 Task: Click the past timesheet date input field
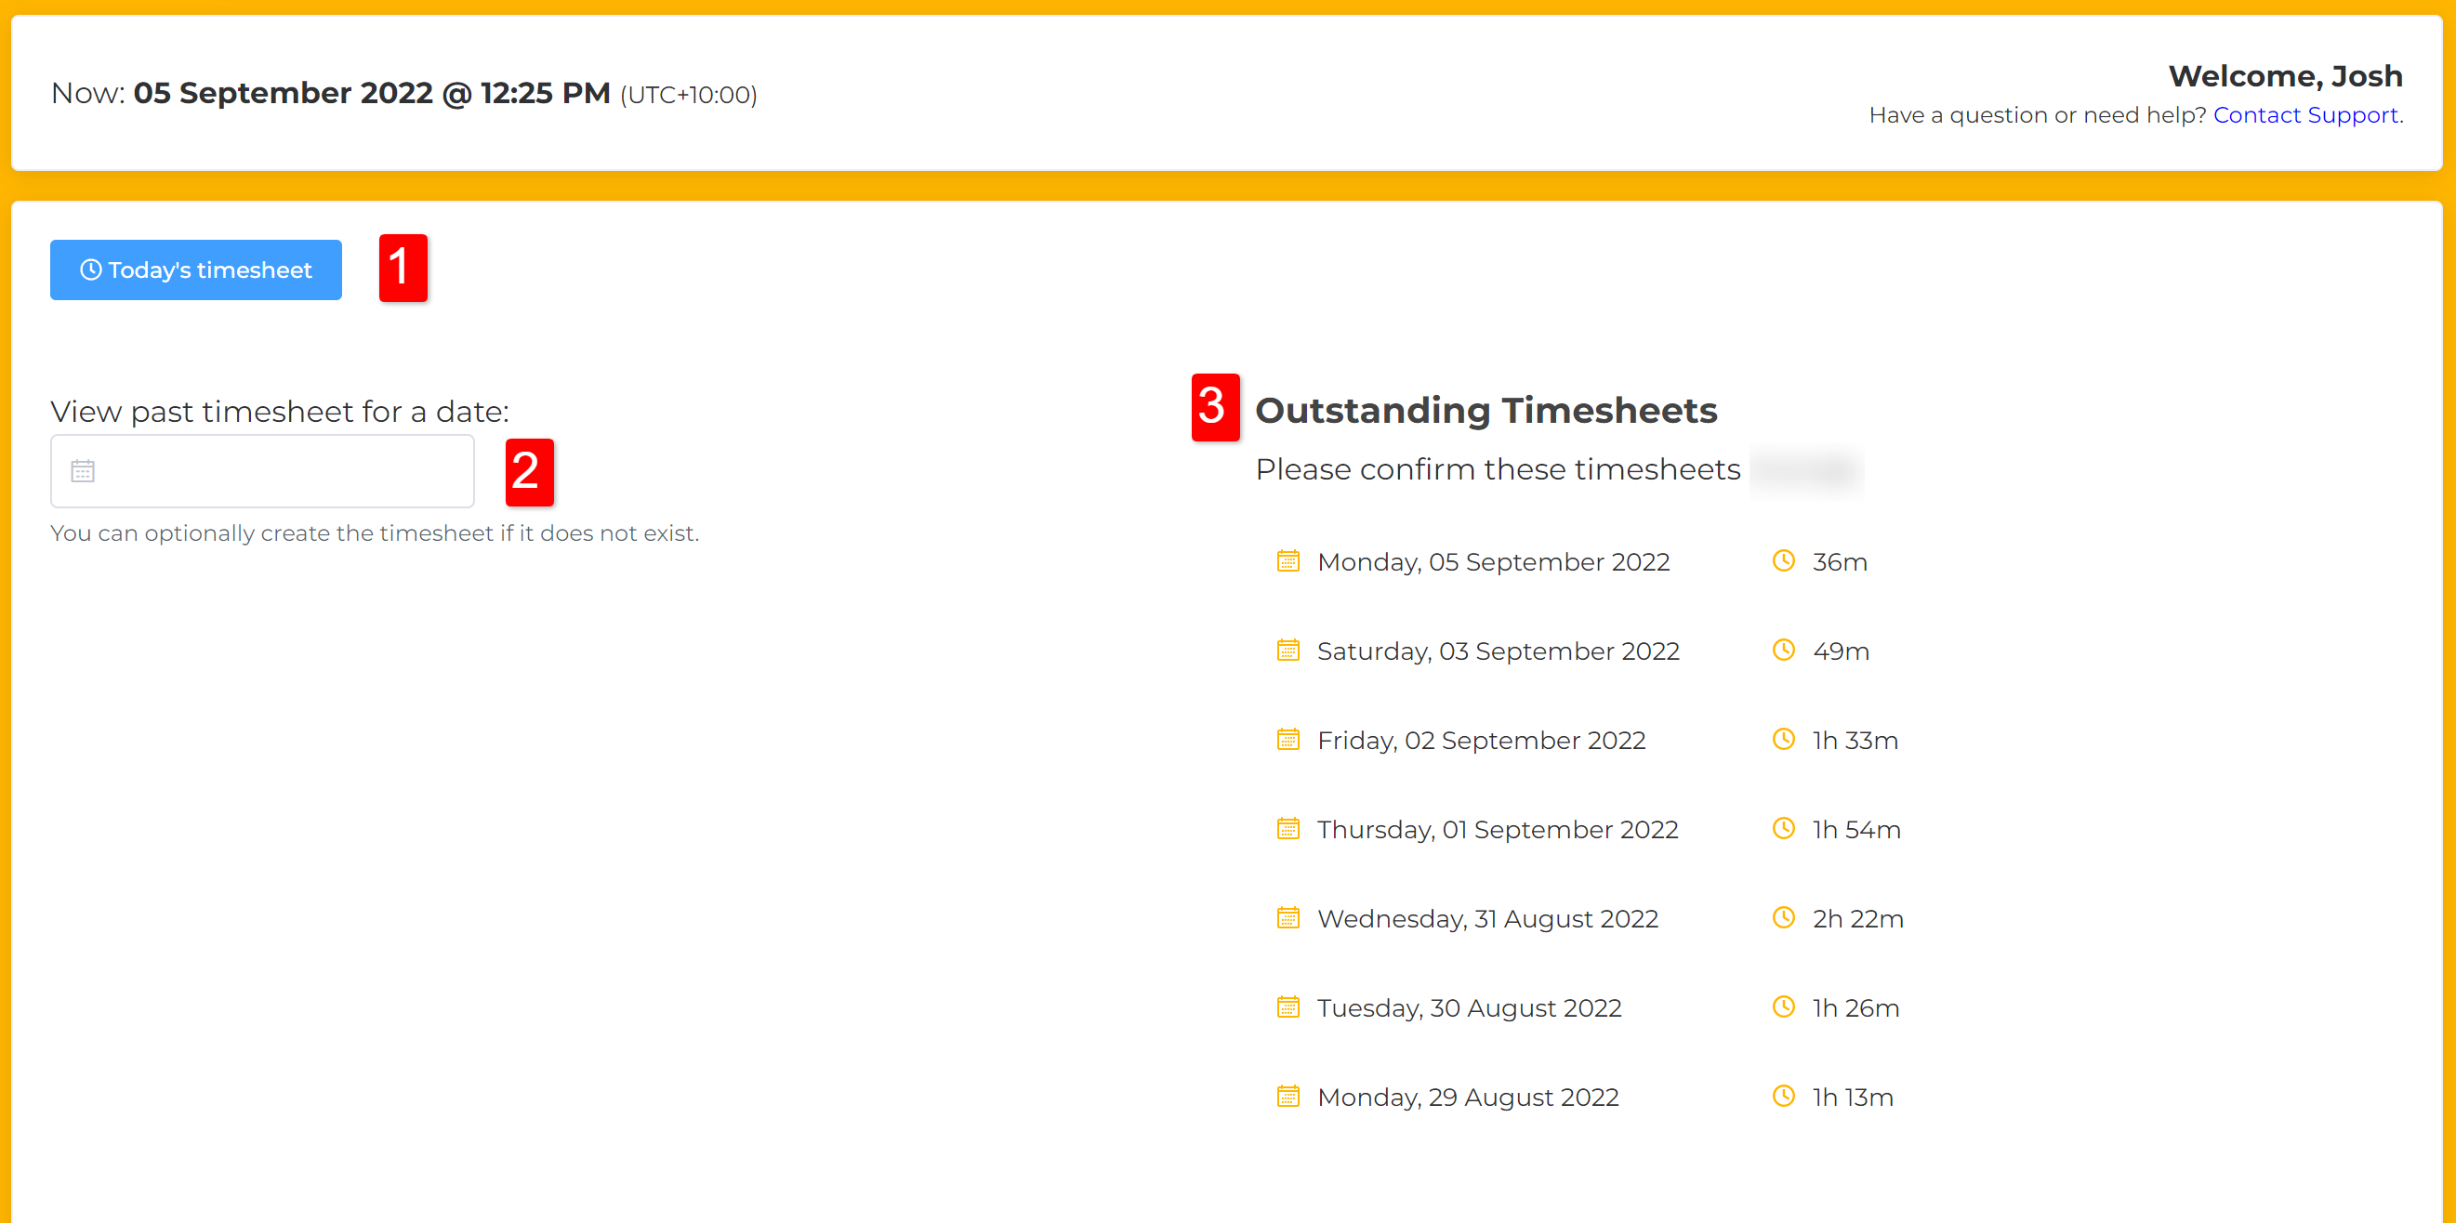tap(276, 471)
